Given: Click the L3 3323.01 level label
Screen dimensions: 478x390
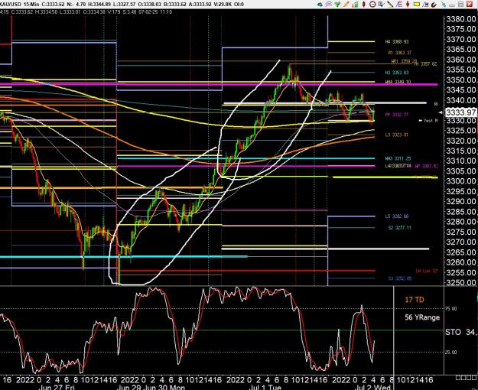Looking at the screenshot, I should point(397,135).
